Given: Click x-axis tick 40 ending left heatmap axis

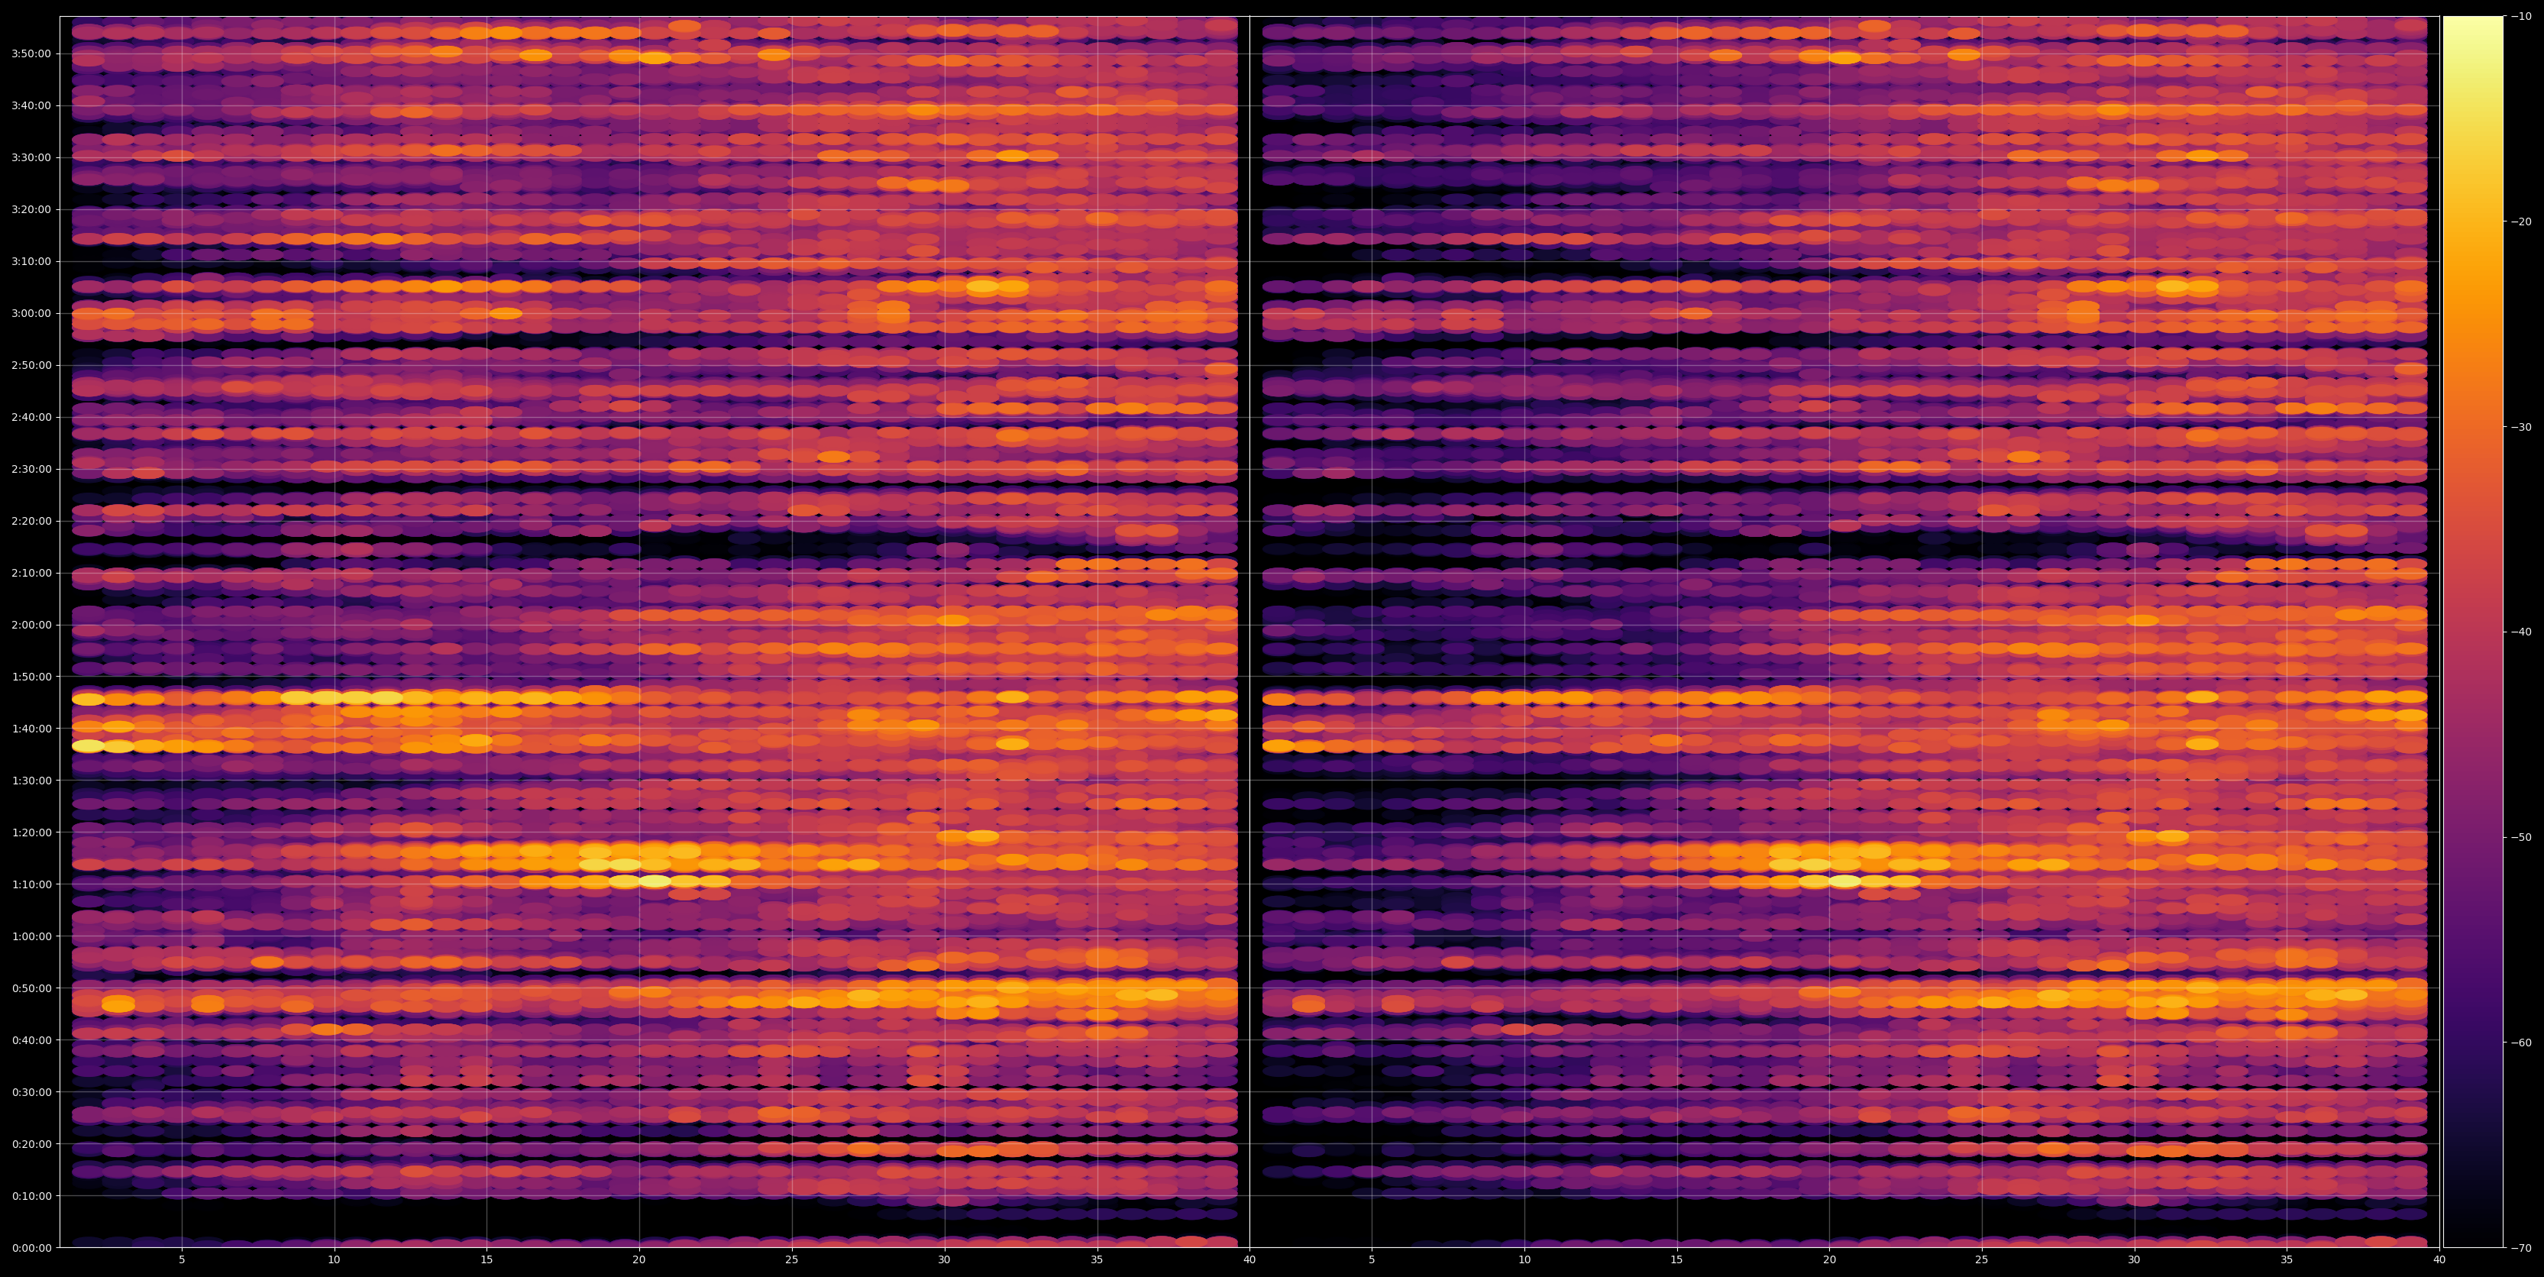Looking at the screenshot, I should coord(1249,1260).
